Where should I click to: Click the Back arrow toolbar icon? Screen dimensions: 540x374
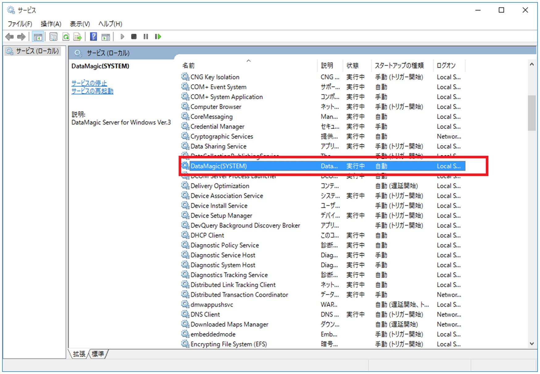(x=10, y=37)
